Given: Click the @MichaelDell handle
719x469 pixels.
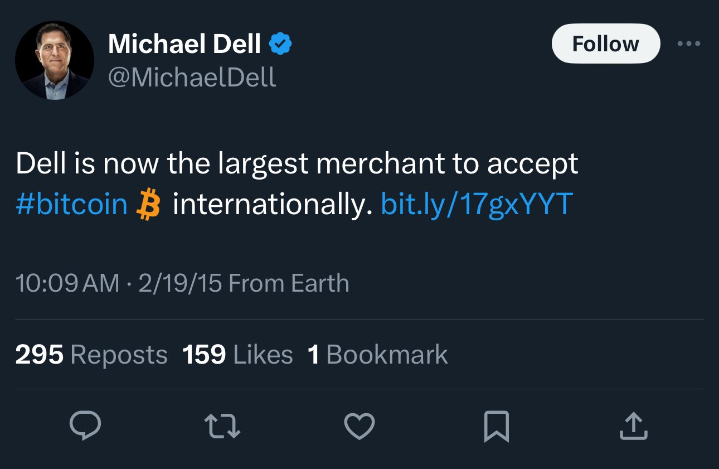Looking at the screenshot, I should tap(192, 78).
